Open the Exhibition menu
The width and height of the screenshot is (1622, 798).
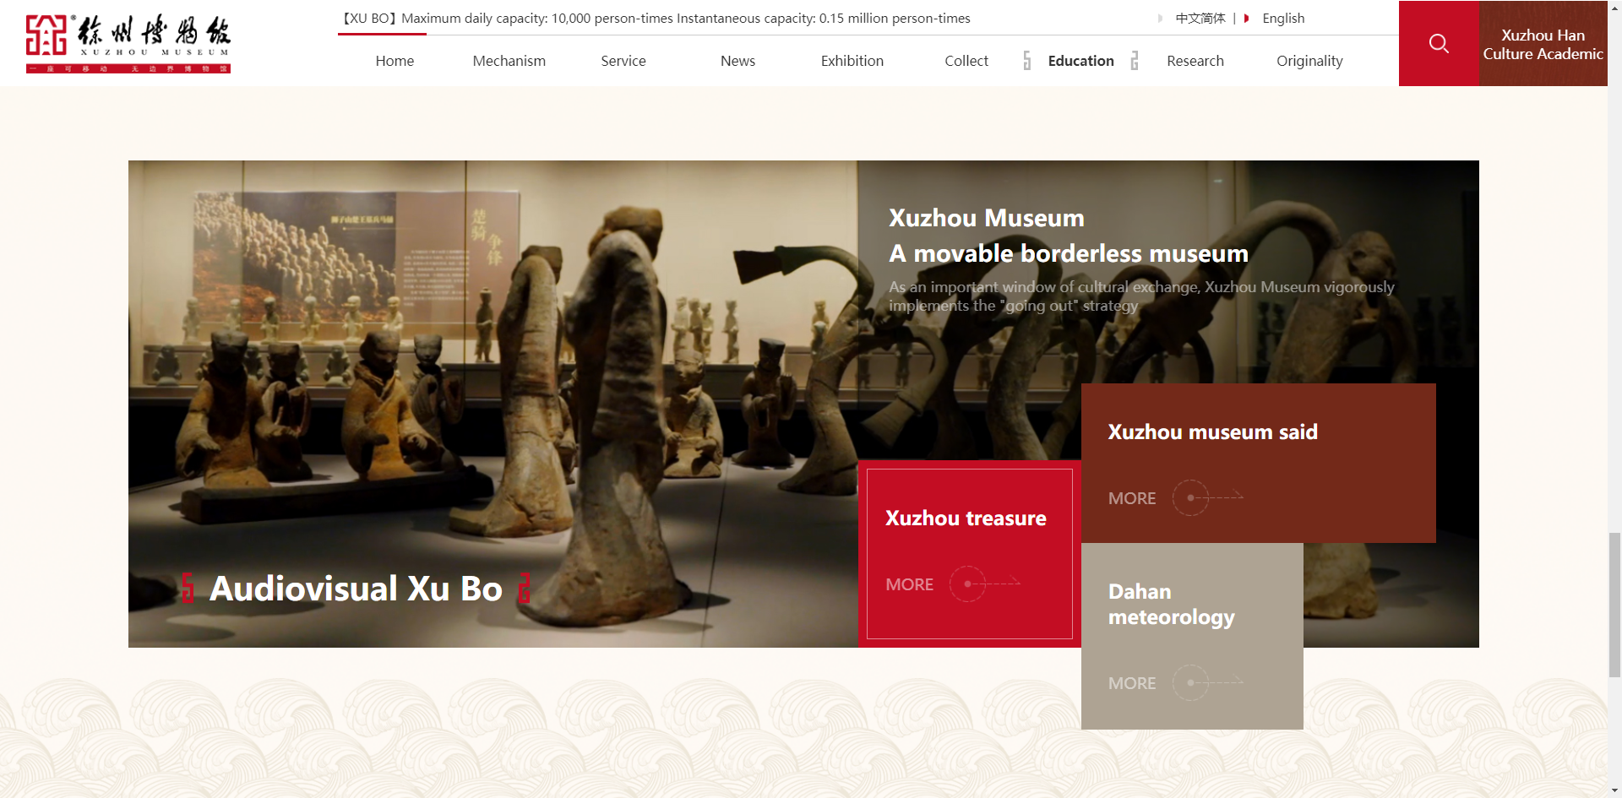click(x=852, y=61)
